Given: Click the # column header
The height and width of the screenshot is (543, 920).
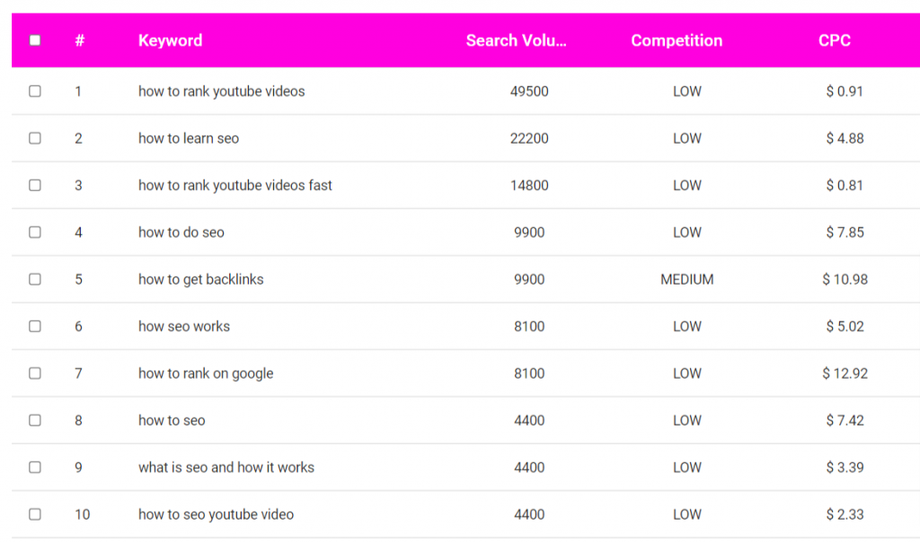Looking at the screenshot, I should pyautogui.click(x=79, y=40).
